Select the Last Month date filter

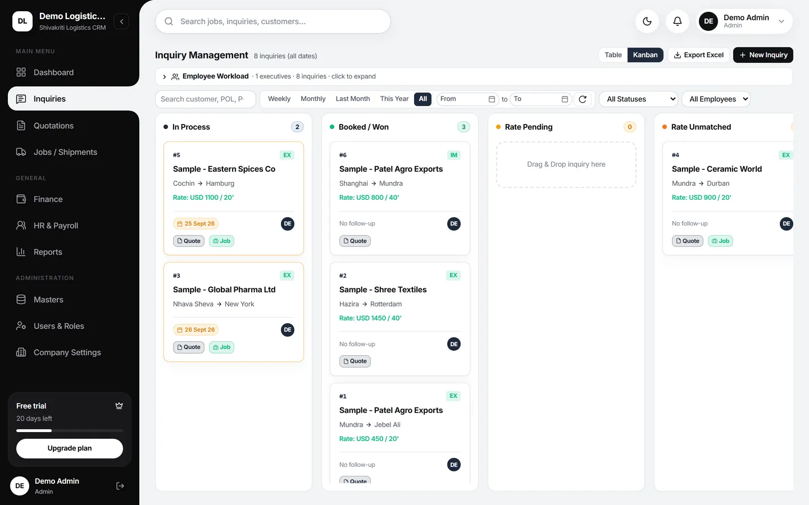353,99
